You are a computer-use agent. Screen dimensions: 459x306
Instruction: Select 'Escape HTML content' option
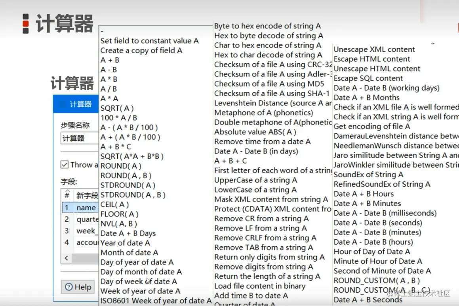(372, 59)
